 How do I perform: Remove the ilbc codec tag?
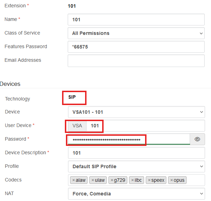tap(133, 180)
